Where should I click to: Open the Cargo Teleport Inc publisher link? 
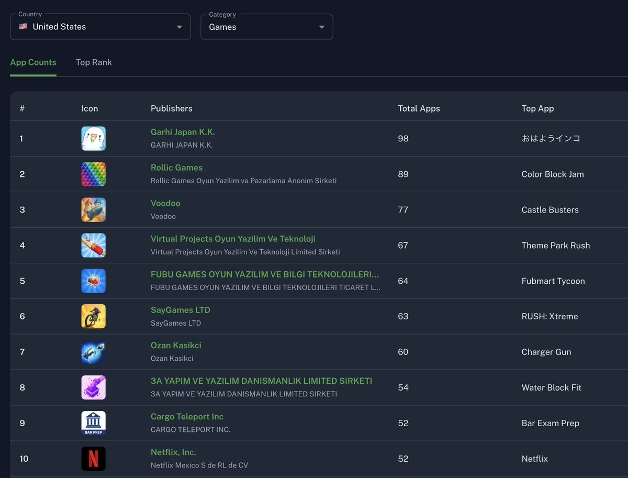point(187,417)
